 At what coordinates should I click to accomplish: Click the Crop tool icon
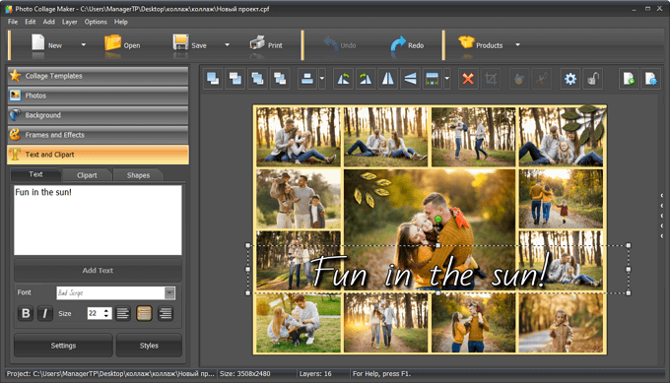pos(491,79)
